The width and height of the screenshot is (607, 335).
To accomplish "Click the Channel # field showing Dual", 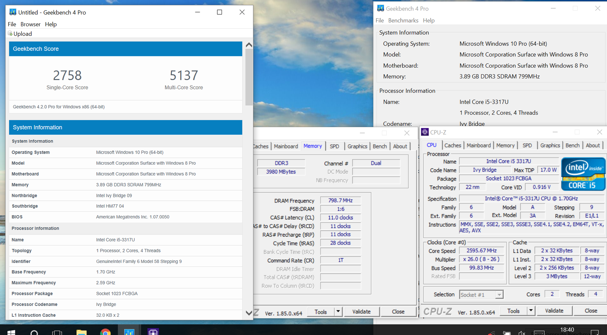I will click(376, 163).
